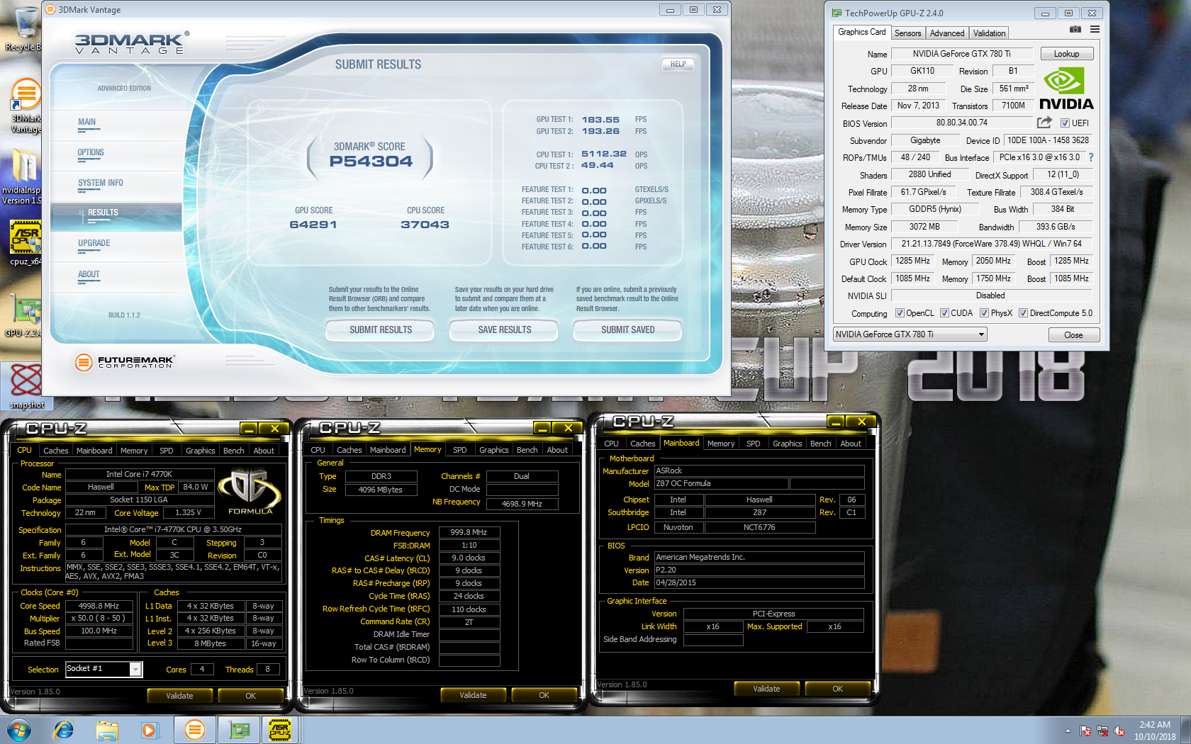This screenshot has height=744, width=1191.
Task: Click the Action Center flag tray icon
Action: click(1085, 731)
